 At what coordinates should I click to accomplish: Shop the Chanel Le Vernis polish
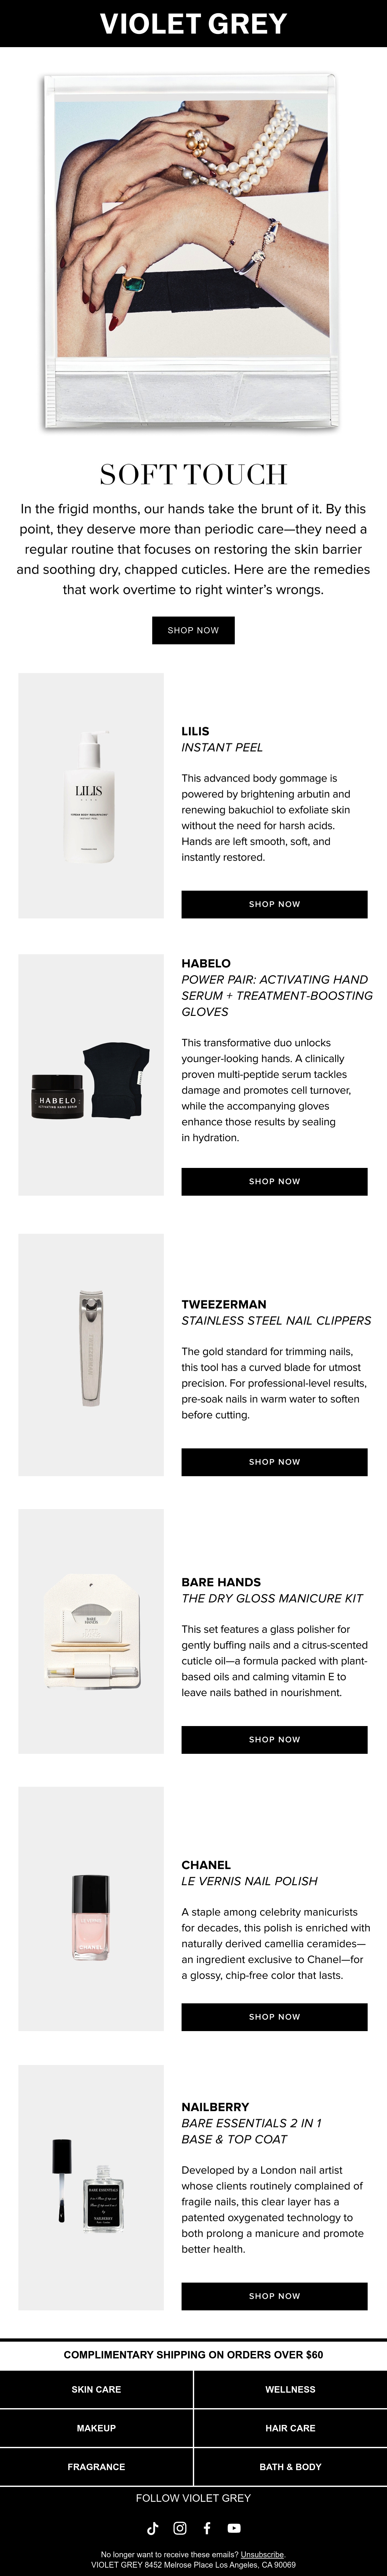274,2016
